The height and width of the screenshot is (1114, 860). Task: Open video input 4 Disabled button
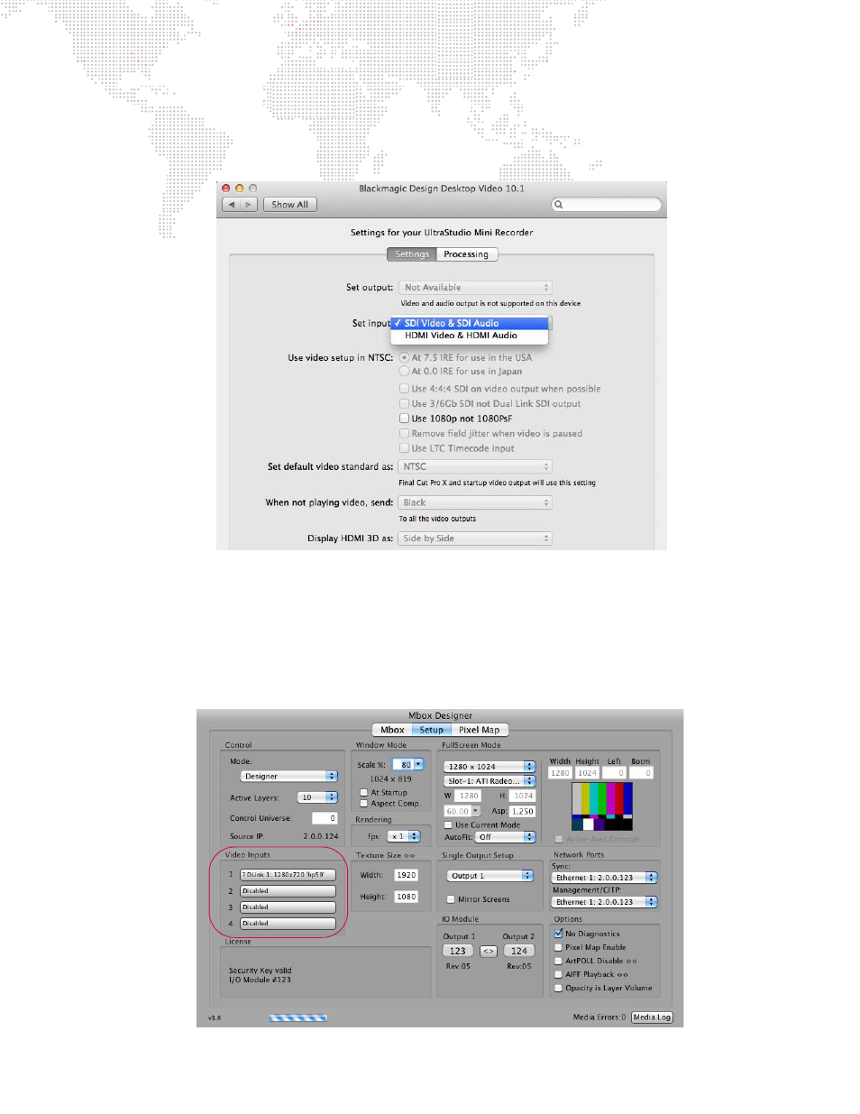click(x=288, y=924)
